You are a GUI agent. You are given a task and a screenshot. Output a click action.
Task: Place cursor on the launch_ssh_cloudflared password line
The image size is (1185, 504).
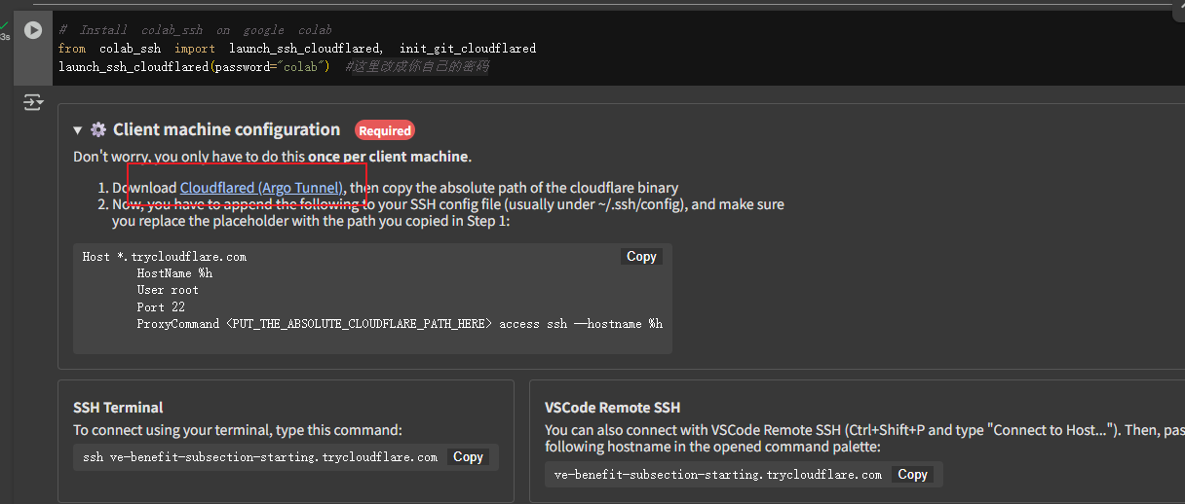(x=195, y=67)
